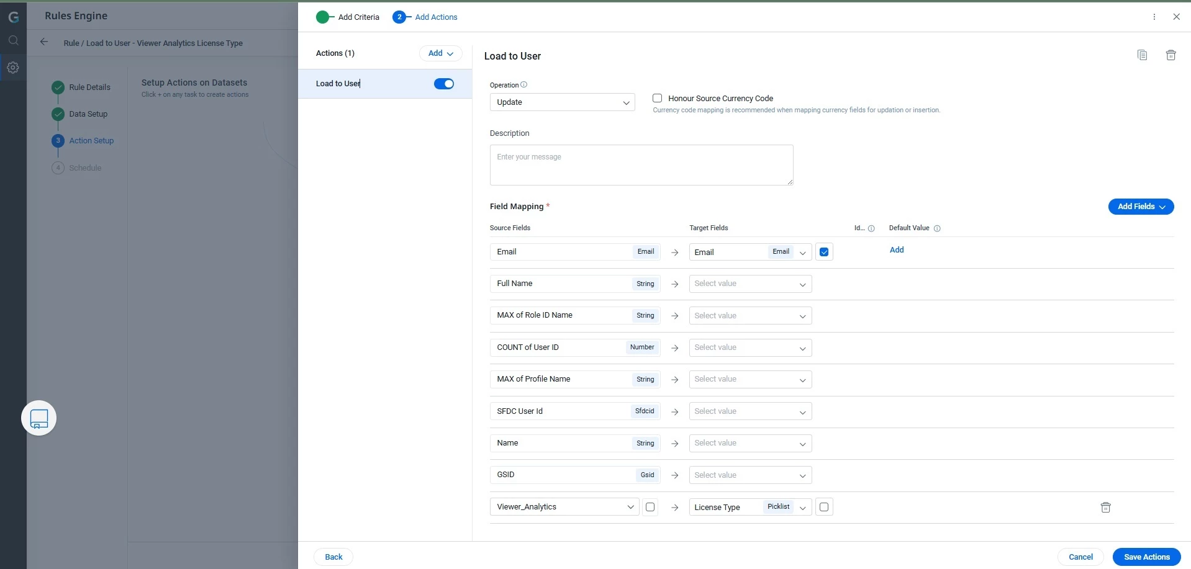Image resolution: width=1191 pixels, height=569 pixels.
Task: Click the Email source field
Action: click(x=575, y=252)
